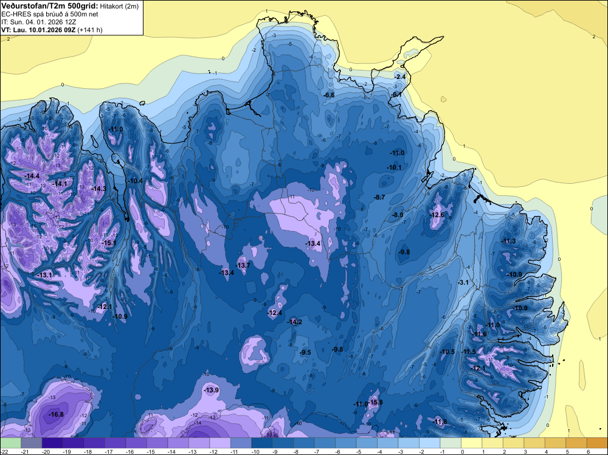Click the darkest purple legend swatch labeled -20
Image resolution: width=608 pixels, height=455 pixels.
click(52, 443)
